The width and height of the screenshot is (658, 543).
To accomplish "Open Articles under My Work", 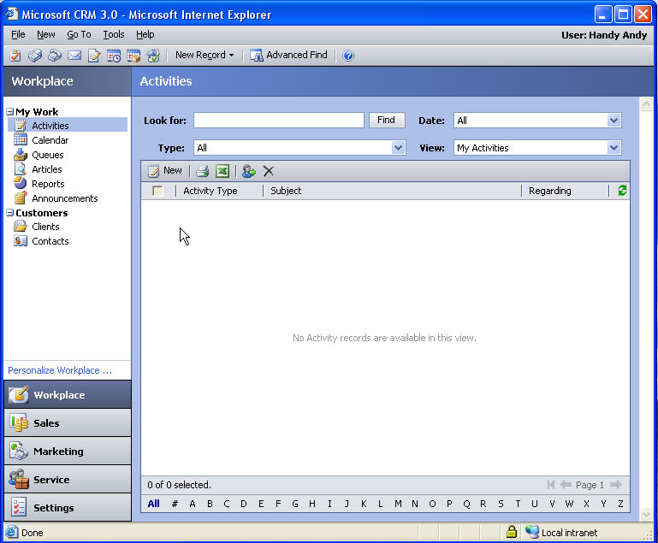I will [x=46, y=169].
